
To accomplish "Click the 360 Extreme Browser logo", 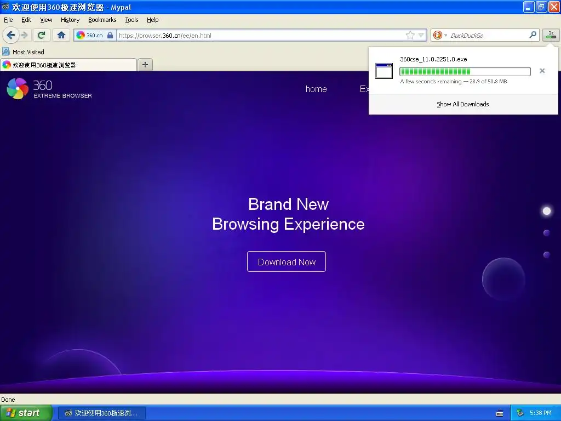I will point(49,88).
